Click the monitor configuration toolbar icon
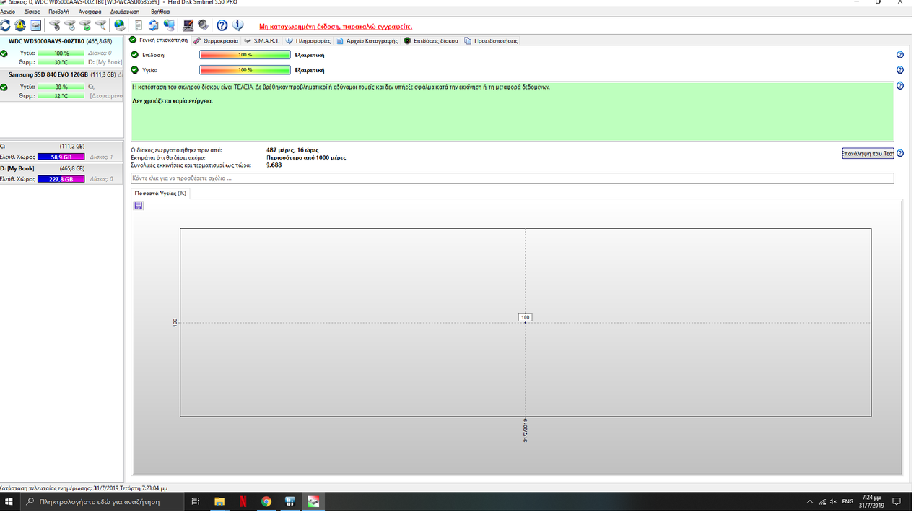The width and height of the screenshot is (924, 520). pyautogui.click(x=188, y=25)
